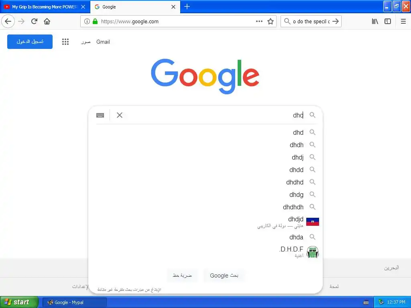Open report inappropriate predictions link
The image size is (411, 308).
click(x=129, y=290)
